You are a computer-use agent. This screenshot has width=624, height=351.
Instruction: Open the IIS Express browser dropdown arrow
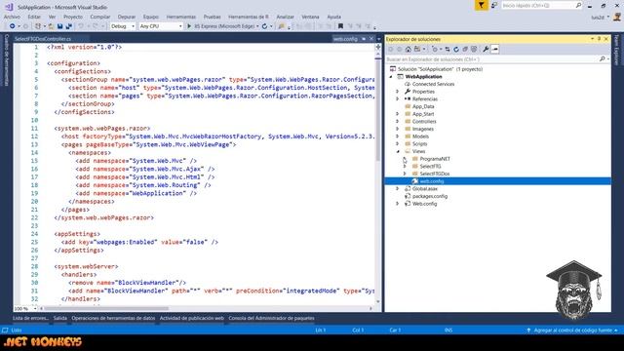click(257, 26)
